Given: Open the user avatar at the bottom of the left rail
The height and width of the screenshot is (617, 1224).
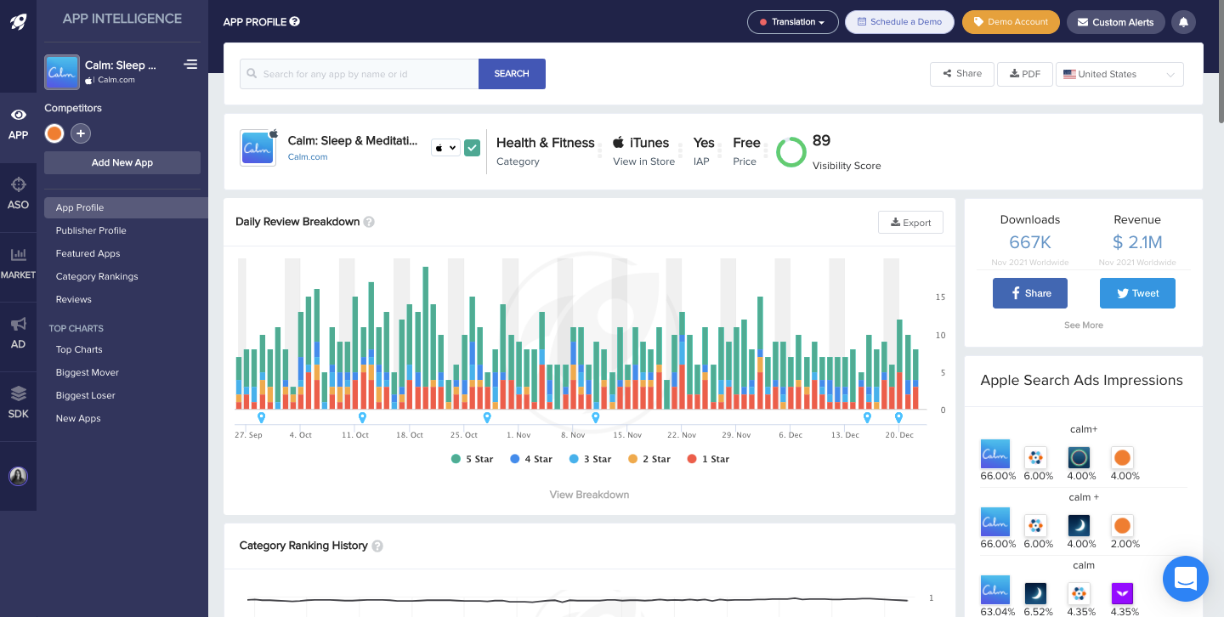Looking at the screenshot, I should coord(18,476).
